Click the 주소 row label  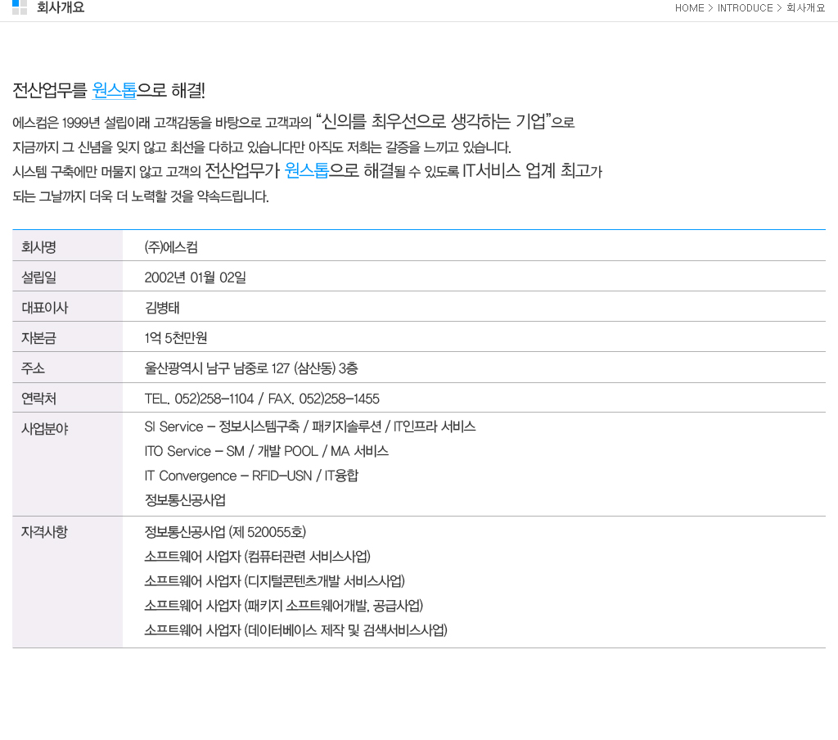33,368
